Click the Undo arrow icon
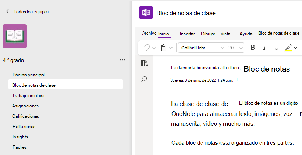Screen dimensions: 302x155 147,48
